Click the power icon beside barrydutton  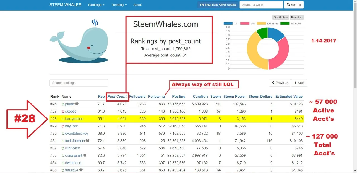(63, 119)
